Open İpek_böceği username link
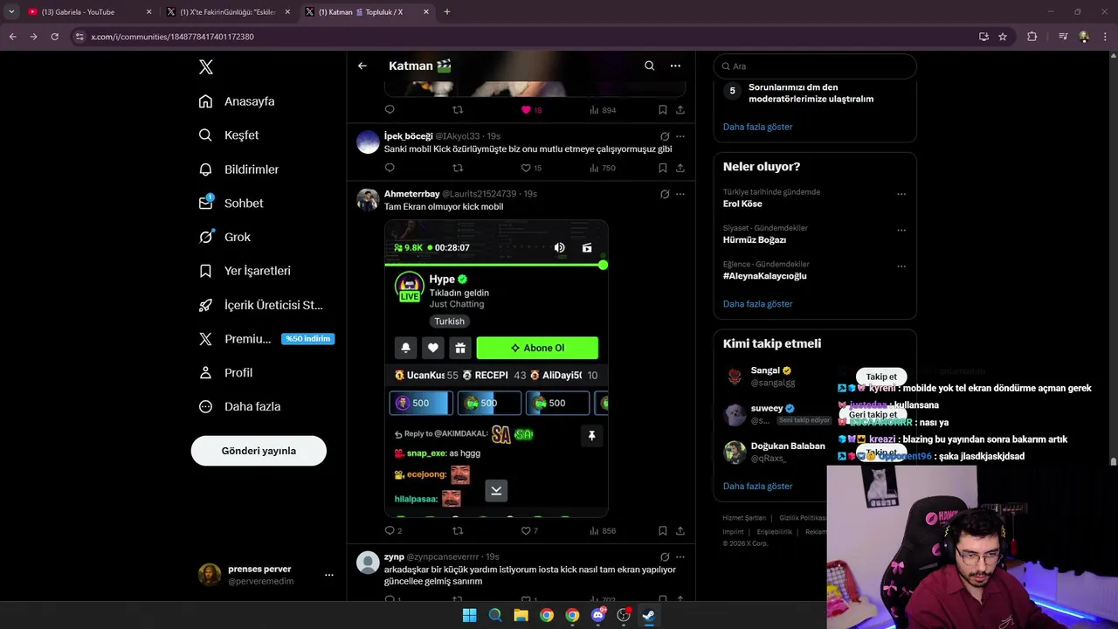 pyautogui.click(x=408, y=136)
